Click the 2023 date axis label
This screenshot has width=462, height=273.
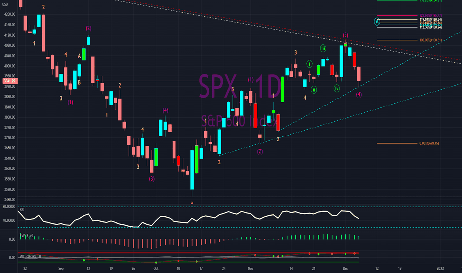440,268
